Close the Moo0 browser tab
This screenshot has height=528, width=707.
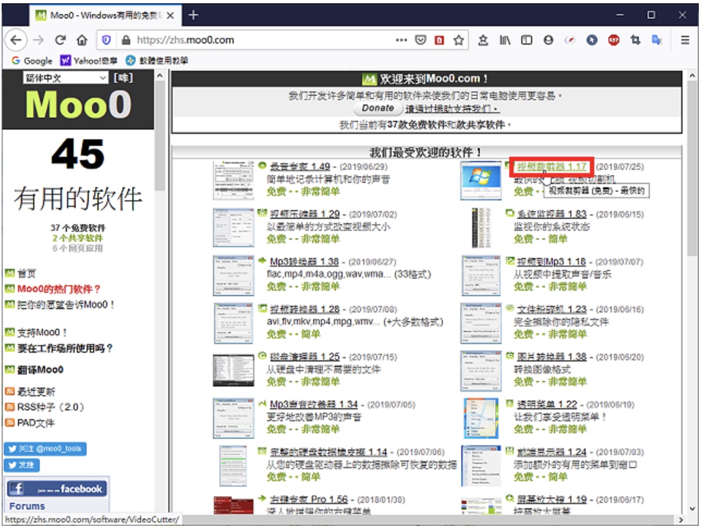(170, 15)
